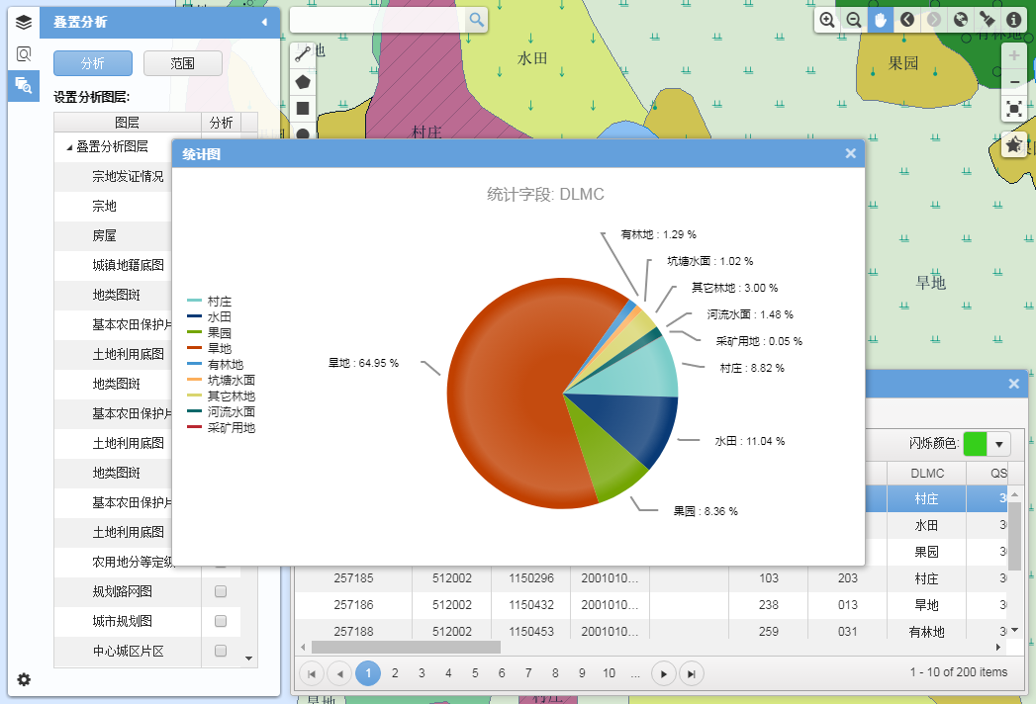Viewport: 1036px width, 704px height.
Task: Switch to the 分析 tab
Action: click(x=92, y=63)
